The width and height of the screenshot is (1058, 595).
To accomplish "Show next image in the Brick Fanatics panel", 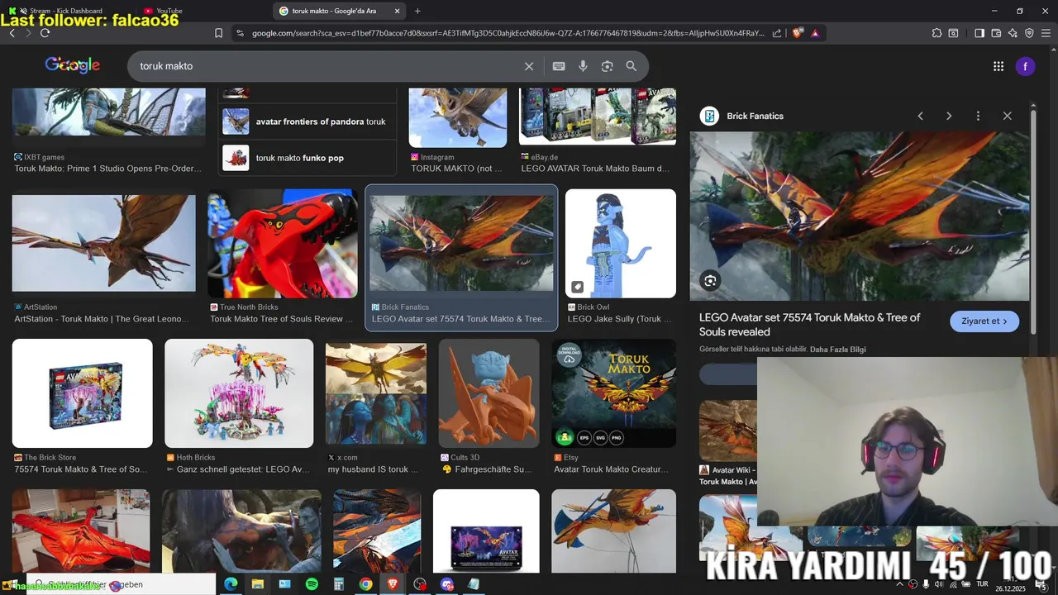I will 949,116.
